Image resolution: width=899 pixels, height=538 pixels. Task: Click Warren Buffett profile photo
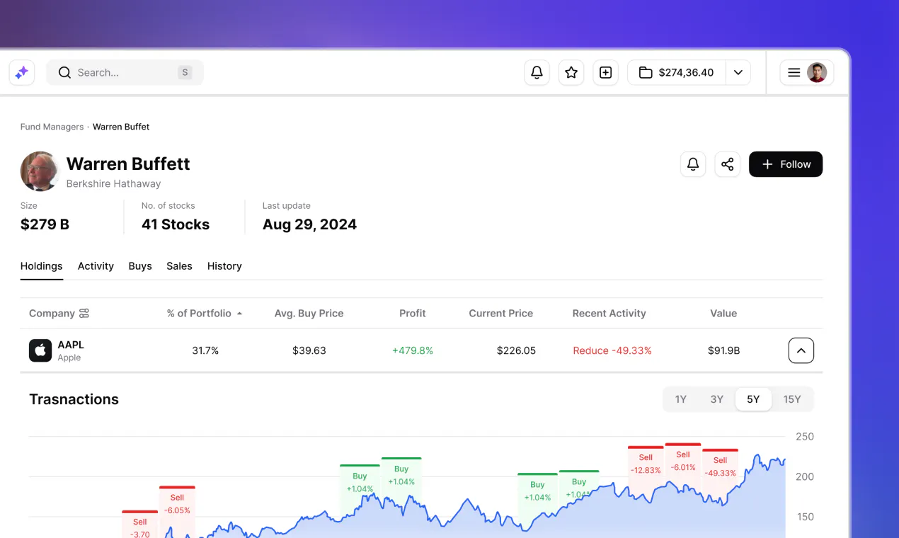click(x=40, y=171)
